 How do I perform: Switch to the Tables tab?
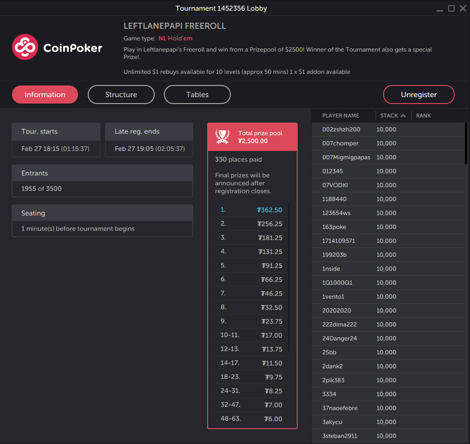click(197, 95)
